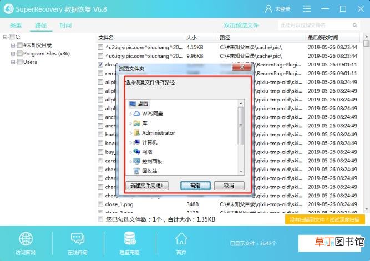370x261 pixels.
Task: Sort by 大小 column header
Action: [191, 38]
